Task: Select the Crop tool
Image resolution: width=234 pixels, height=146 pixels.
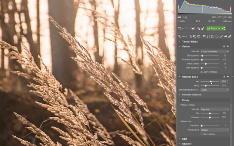Action: click(x=204, y=36)
